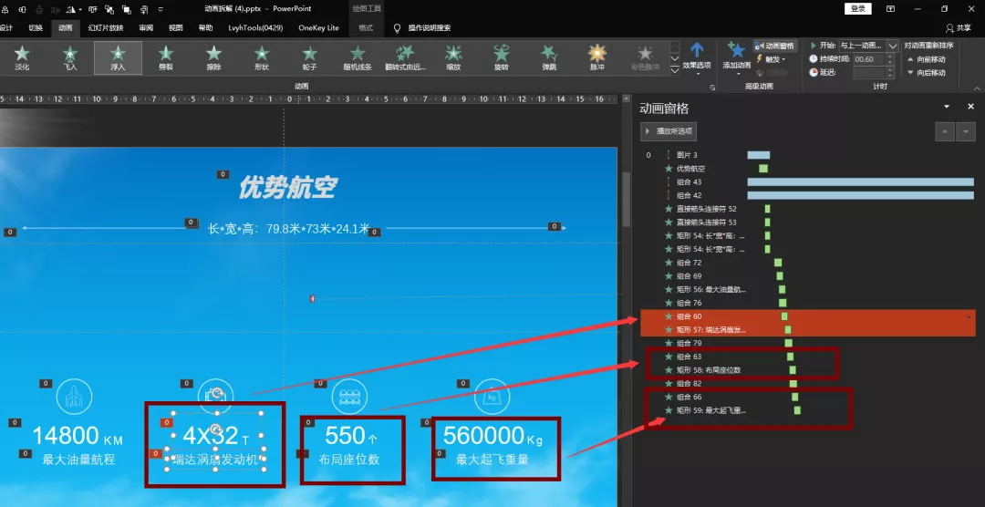
Task: Click the 持续时间 duration input field
Action: point(869,59)
